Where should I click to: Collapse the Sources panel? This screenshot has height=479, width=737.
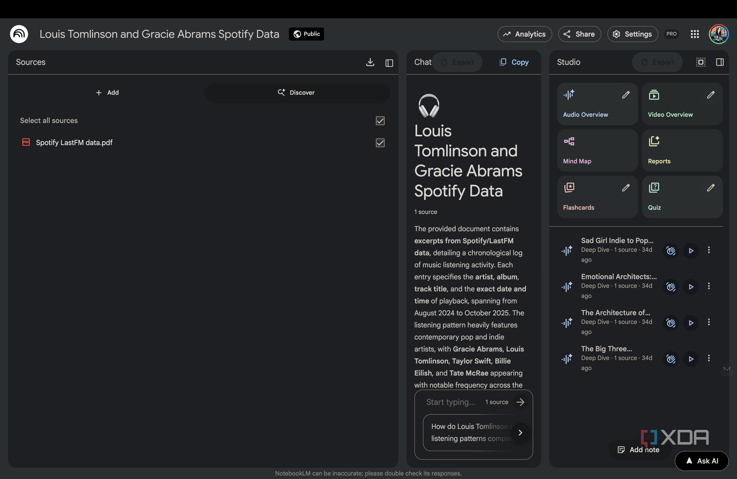tap(389, 63)
